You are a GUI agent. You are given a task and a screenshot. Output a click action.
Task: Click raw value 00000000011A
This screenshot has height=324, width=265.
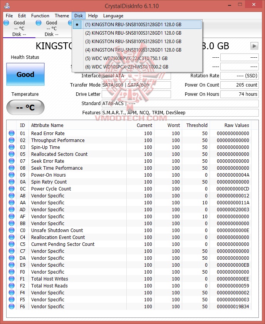pos(233,203)
